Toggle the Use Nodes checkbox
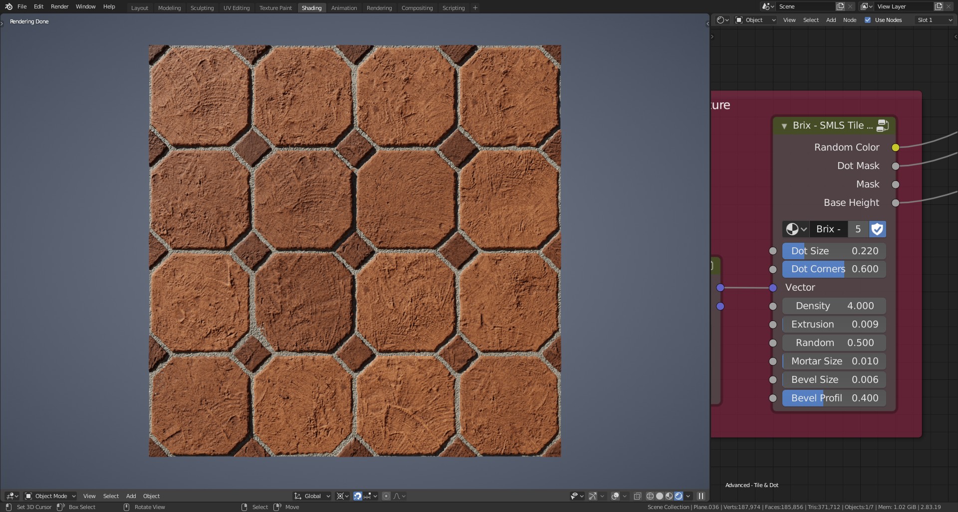Viewport: 958px width, 512px height. click(x=868, y=20)
